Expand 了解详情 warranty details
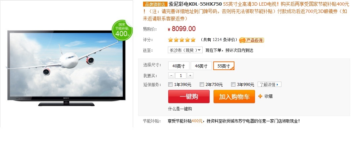The width and height of the screenshot is (351, 152). pyautogui.click(x=269, y=85)
